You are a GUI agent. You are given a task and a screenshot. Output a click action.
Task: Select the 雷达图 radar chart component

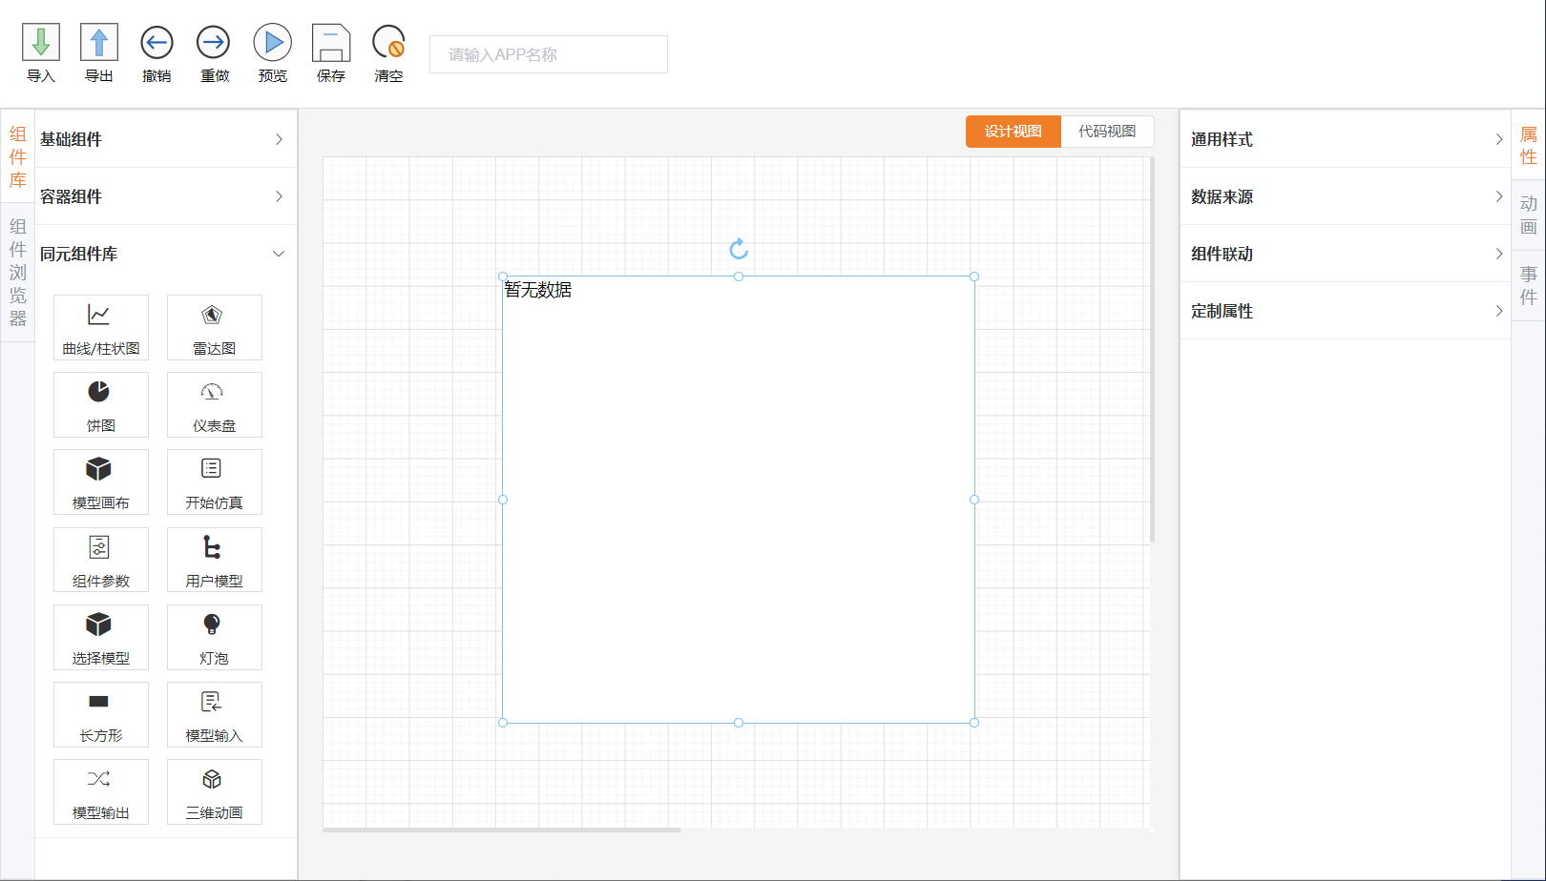214,327
